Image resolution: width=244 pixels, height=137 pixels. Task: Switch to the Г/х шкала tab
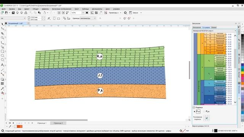[x=206, y=27]
